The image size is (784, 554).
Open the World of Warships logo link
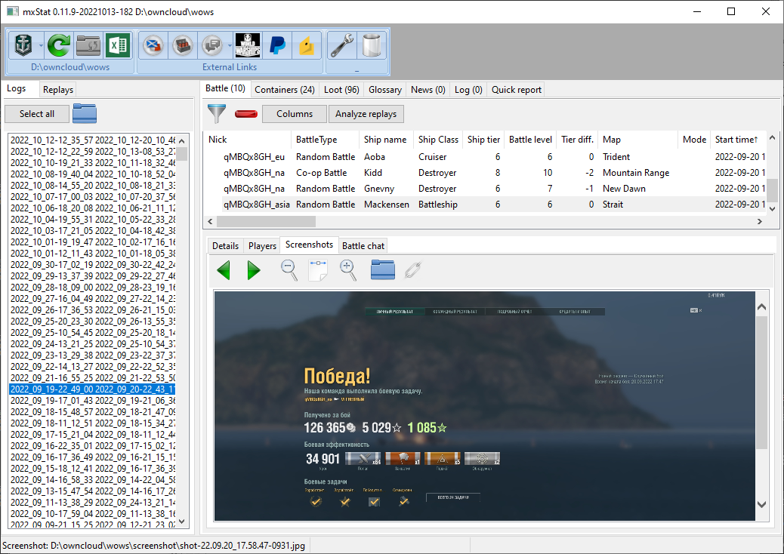248,45
